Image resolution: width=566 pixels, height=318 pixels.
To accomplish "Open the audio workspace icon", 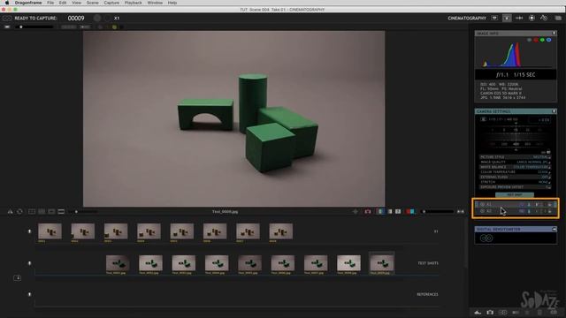I will pyautogui.click(x=544, y=18).
